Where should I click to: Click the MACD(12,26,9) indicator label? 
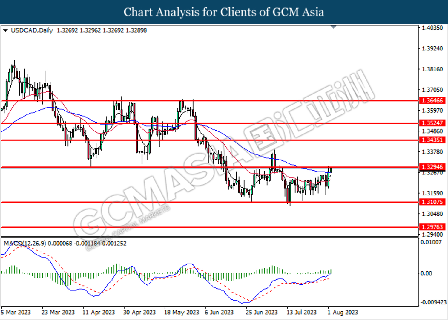click(25, 243)
